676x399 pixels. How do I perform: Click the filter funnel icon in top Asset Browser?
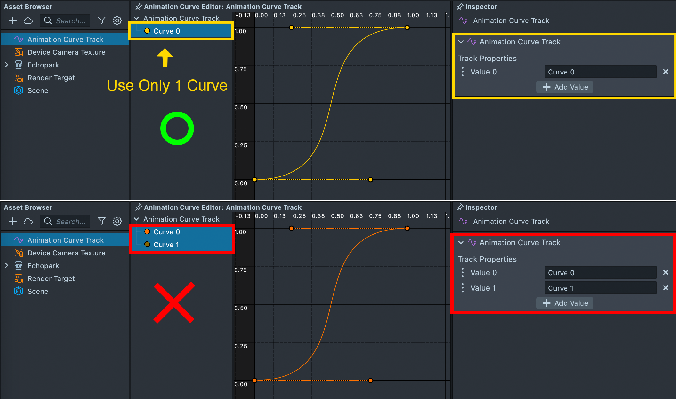(x=101, y=21)
